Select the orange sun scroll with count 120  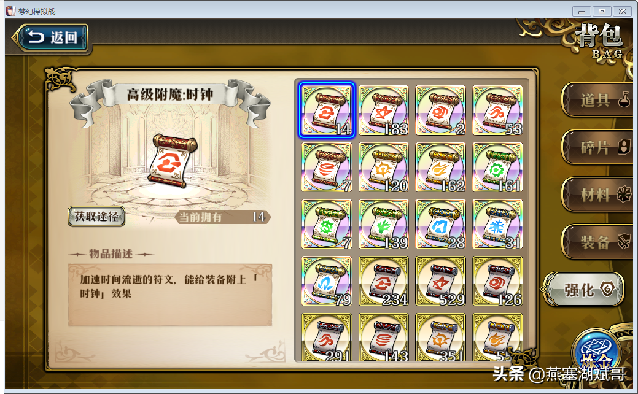(x=383, y=167)
